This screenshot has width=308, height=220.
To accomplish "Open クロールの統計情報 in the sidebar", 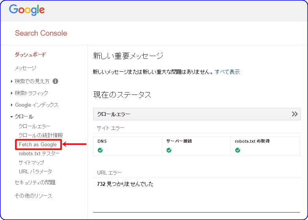I will tap(41, 135).
